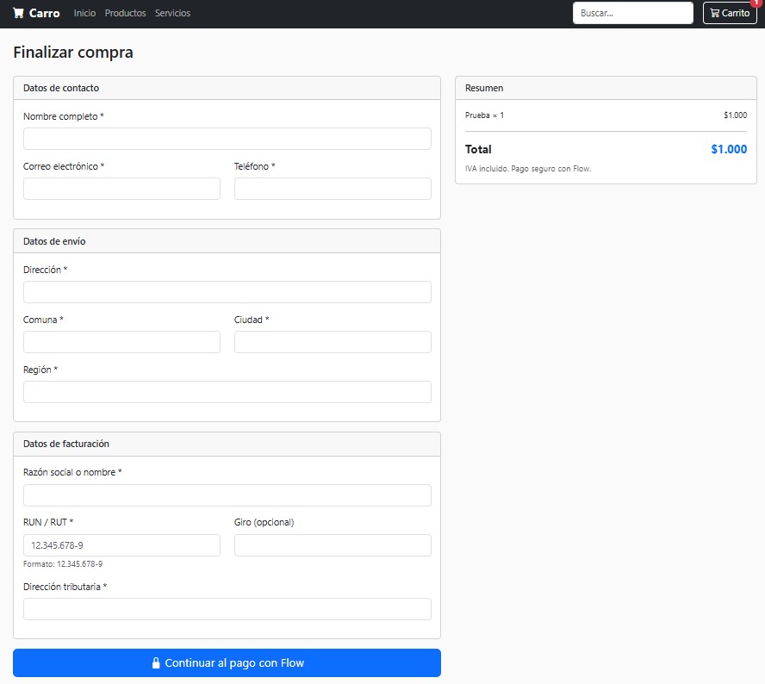Click the Ciudad input field
765x684 pixels.
click(333, 342)
